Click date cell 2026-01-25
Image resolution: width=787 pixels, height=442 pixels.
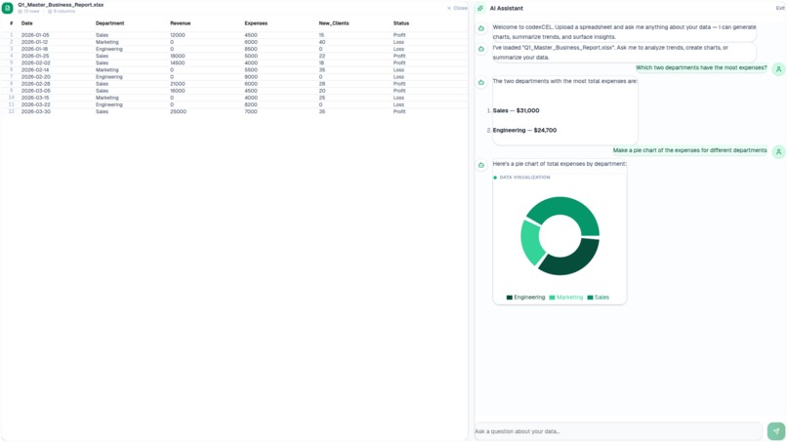35,57
